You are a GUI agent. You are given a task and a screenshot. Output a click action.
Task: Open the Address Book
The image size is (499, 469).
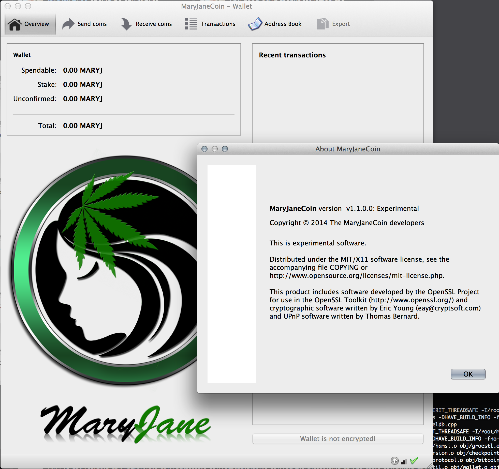click(x=275, y=24)
